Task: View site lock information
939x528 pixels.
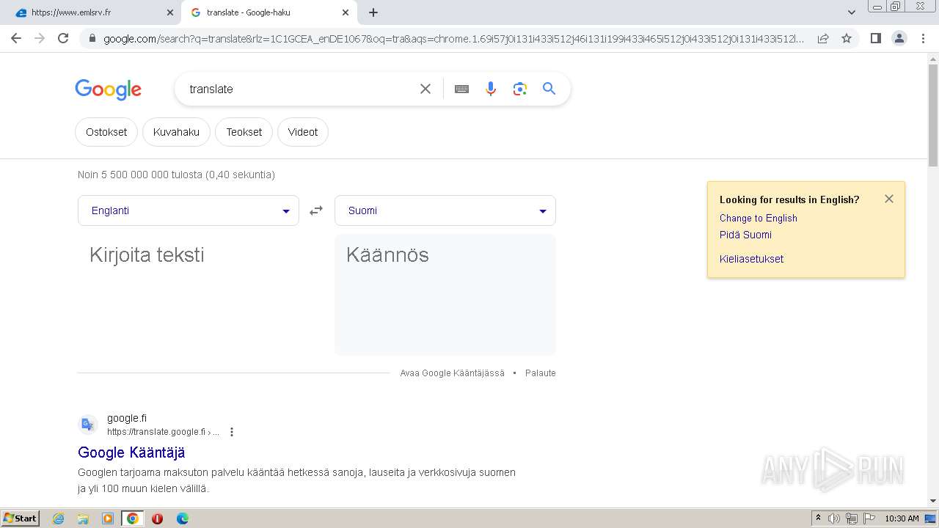Action: point(92,38)
